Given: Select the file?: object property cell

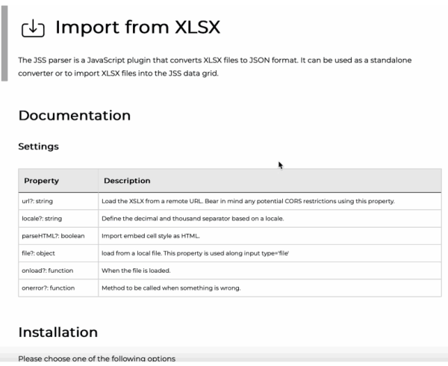Looking at the screenshot, I should coord(58,253).
